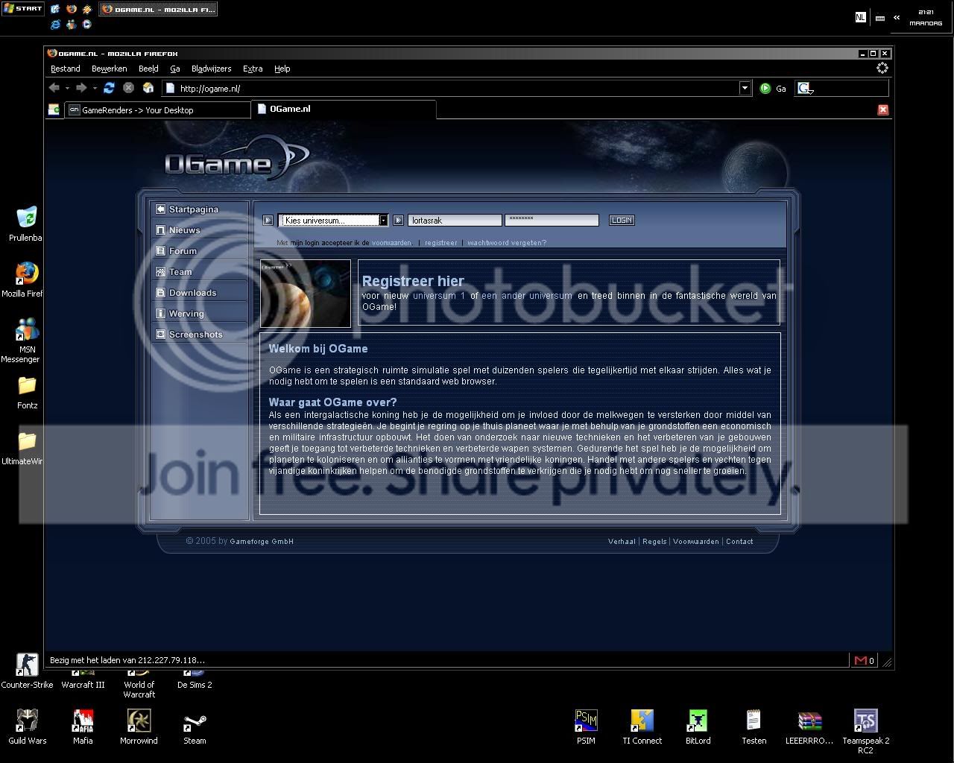Click the NL language indicator in tray
954x763 pixels.
click(860, 17)
